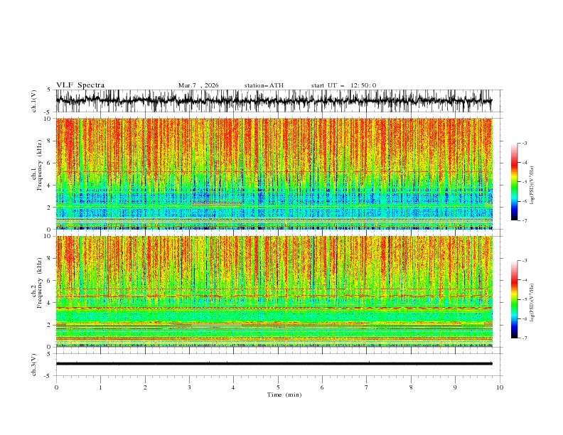The image size is (563, 435).
Task: Click the ch.2 "Frequency (kHz)" axis label
Action: click(x=40, y=283)
